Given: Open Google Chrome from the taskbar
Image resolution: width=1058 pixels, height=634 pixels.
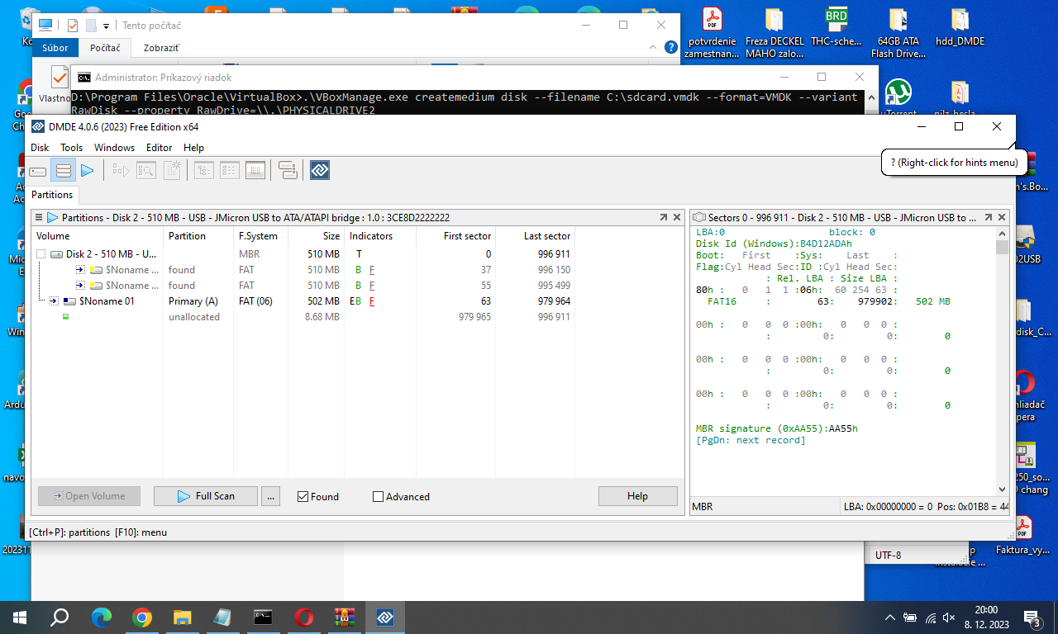Looking at the screenshot, I should tap(141, 617).
